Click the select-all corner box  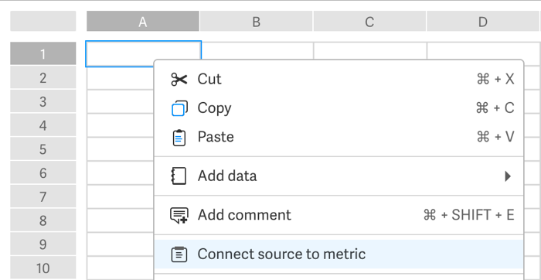point(43,21)
